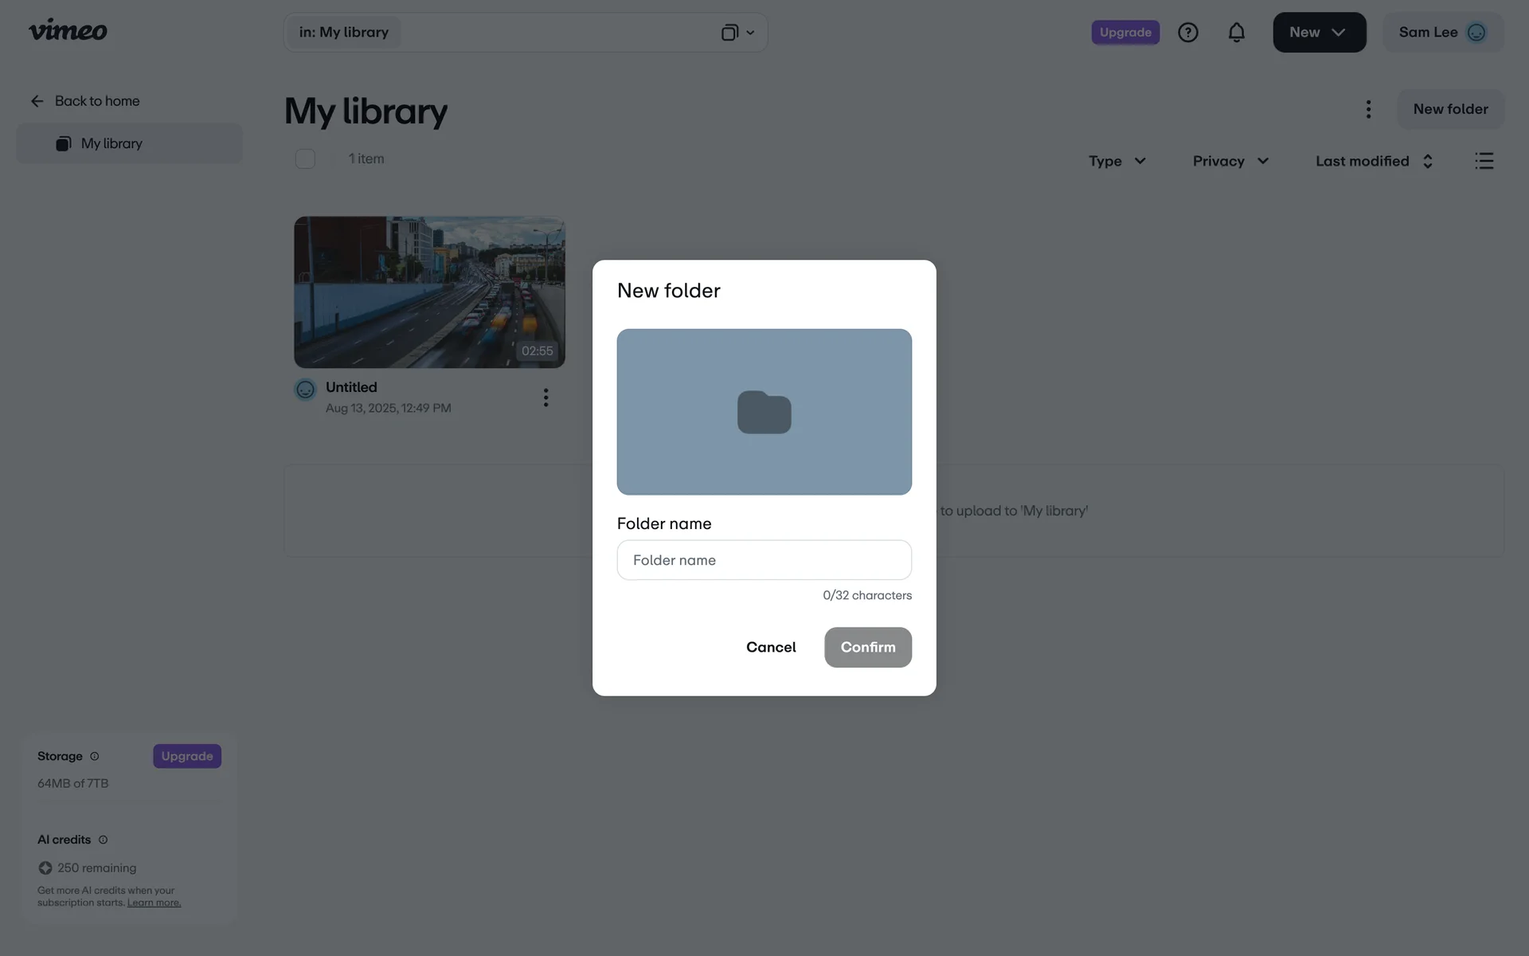This screenshot has height=956, width=1529.
Task: Click Storage info icon
Action: 95,756
